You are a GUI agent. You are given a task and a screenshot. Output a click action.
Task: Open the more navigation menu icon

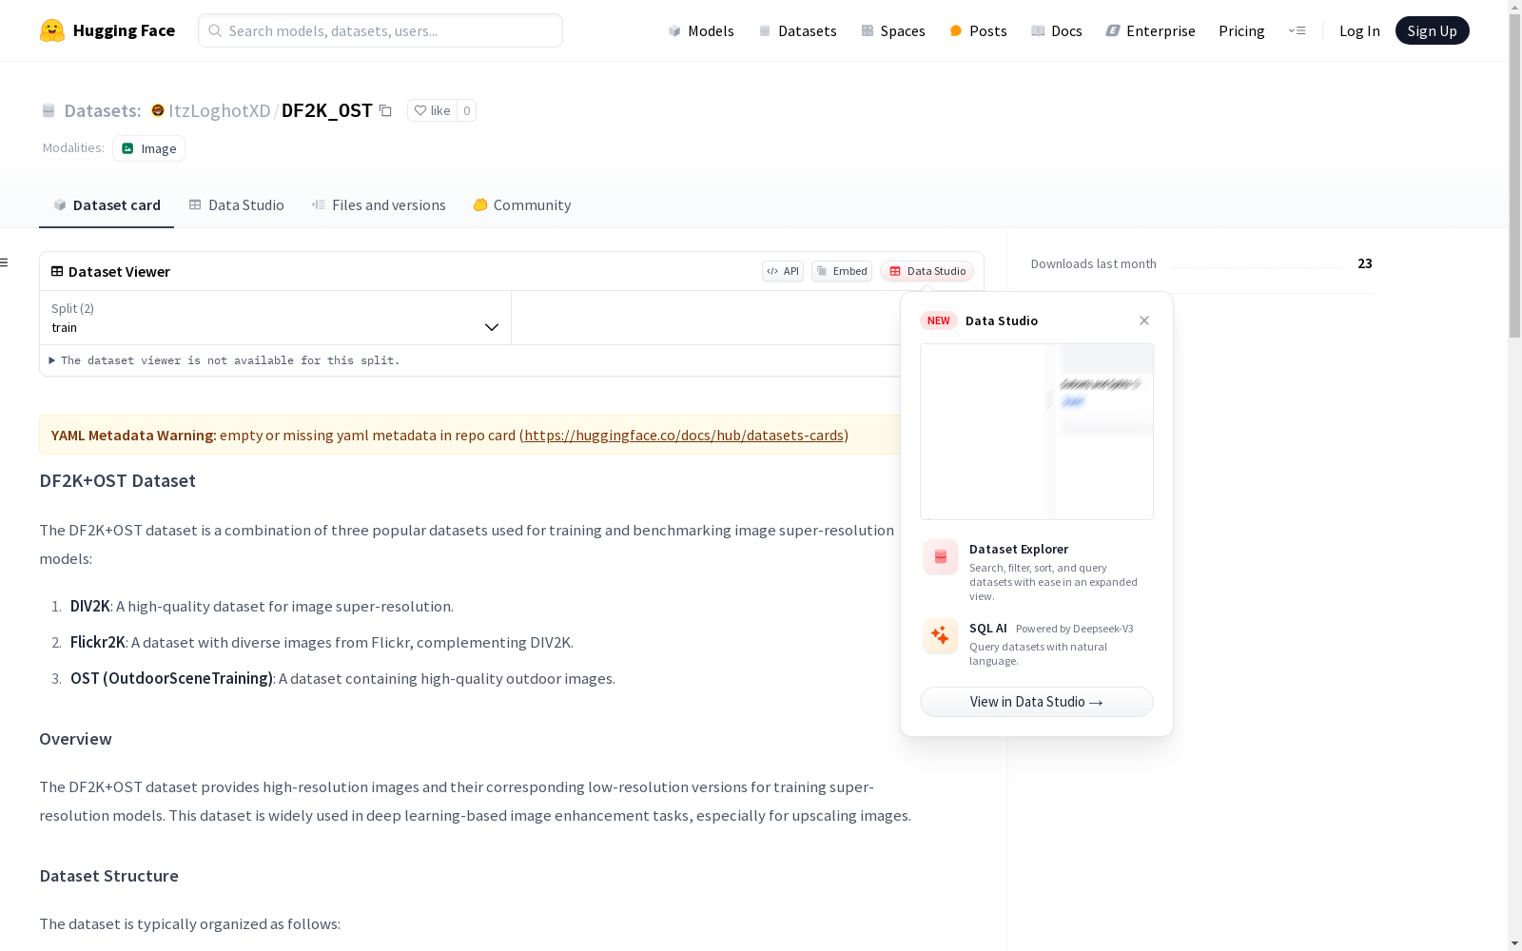1297,30
